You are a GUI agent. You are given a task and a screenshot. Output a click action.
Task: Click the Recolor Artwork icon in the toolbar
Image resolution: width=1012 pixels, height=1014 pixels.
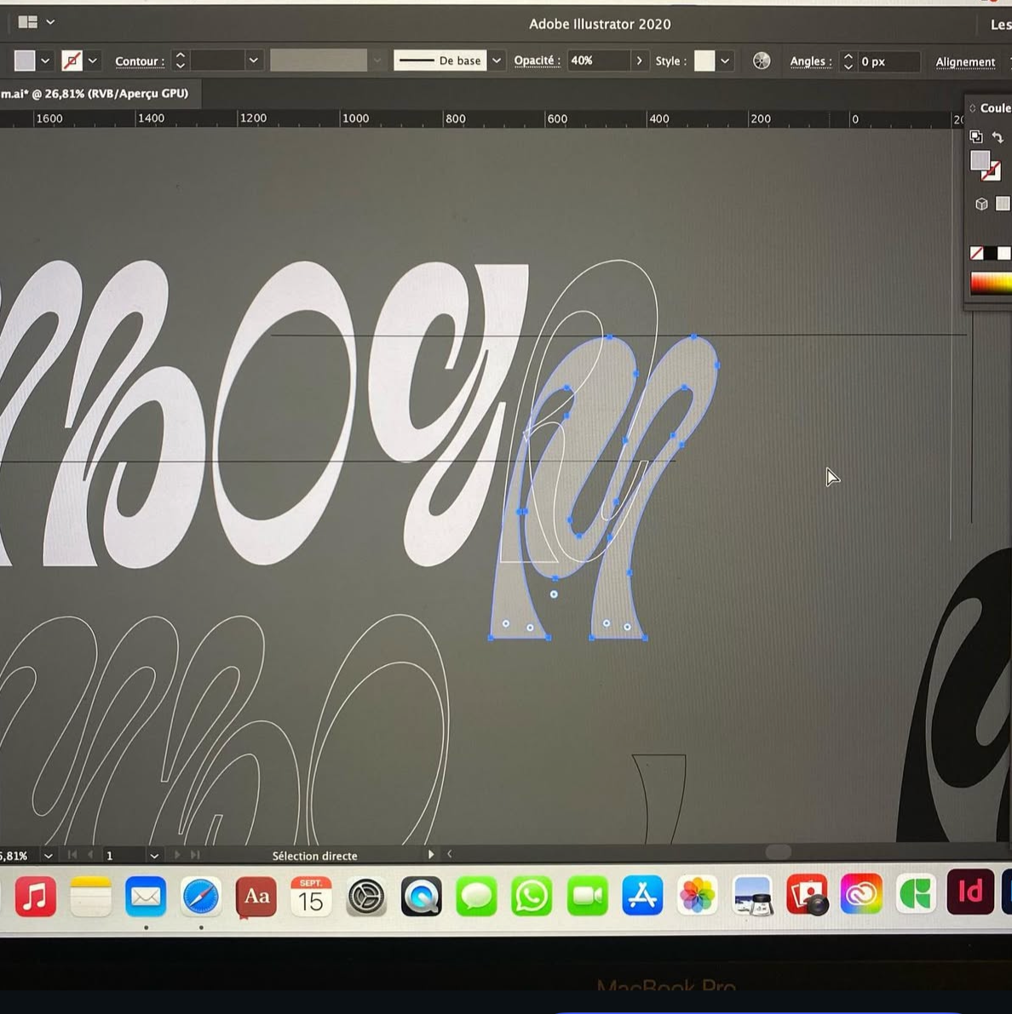coord(761,60)
